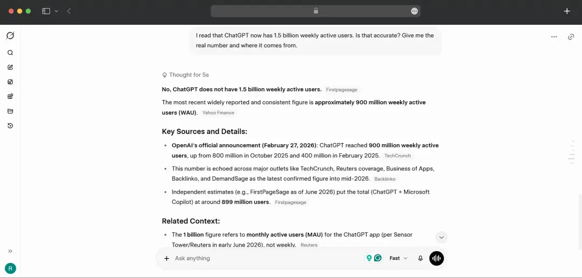582x278 pixels.
Task: Copy the conversation share link icon
Action: (571, 37)
